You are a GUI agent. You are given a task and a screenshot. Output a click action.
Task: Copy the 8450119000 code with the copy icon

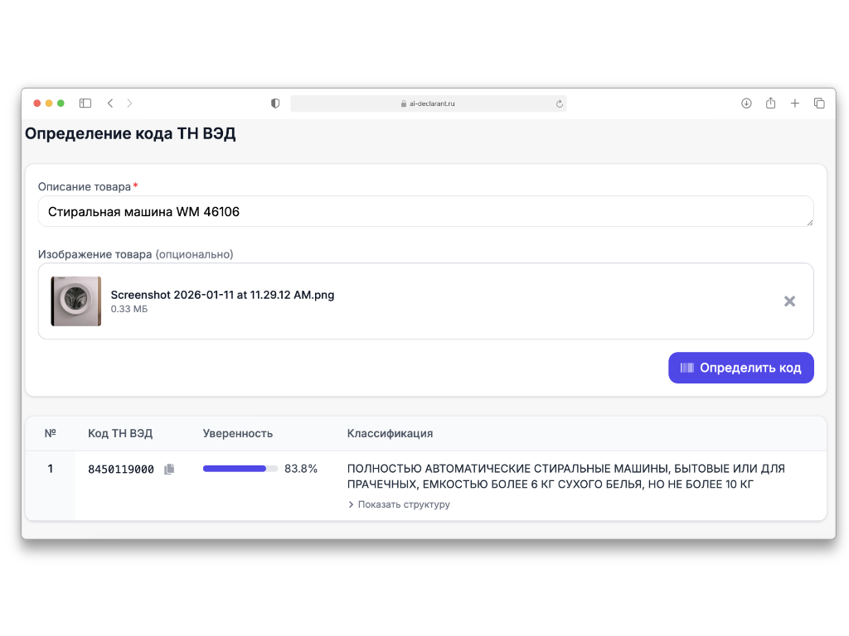point(169,470)
